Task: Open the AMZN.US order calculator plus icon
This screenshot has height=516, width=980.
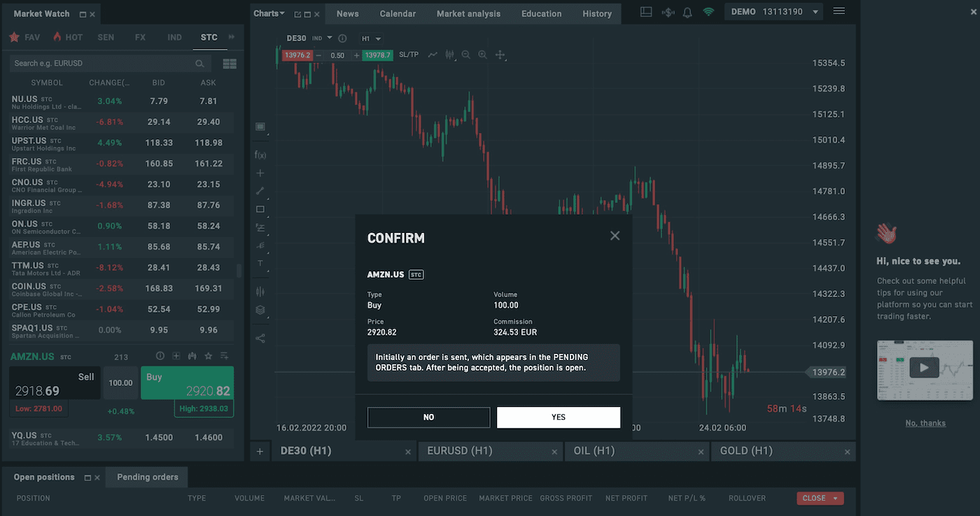Action: pyautogui.click(x=176, y=356)
